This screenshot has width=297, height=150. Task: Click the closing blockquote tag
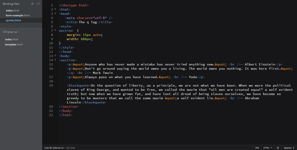(94, 103)
